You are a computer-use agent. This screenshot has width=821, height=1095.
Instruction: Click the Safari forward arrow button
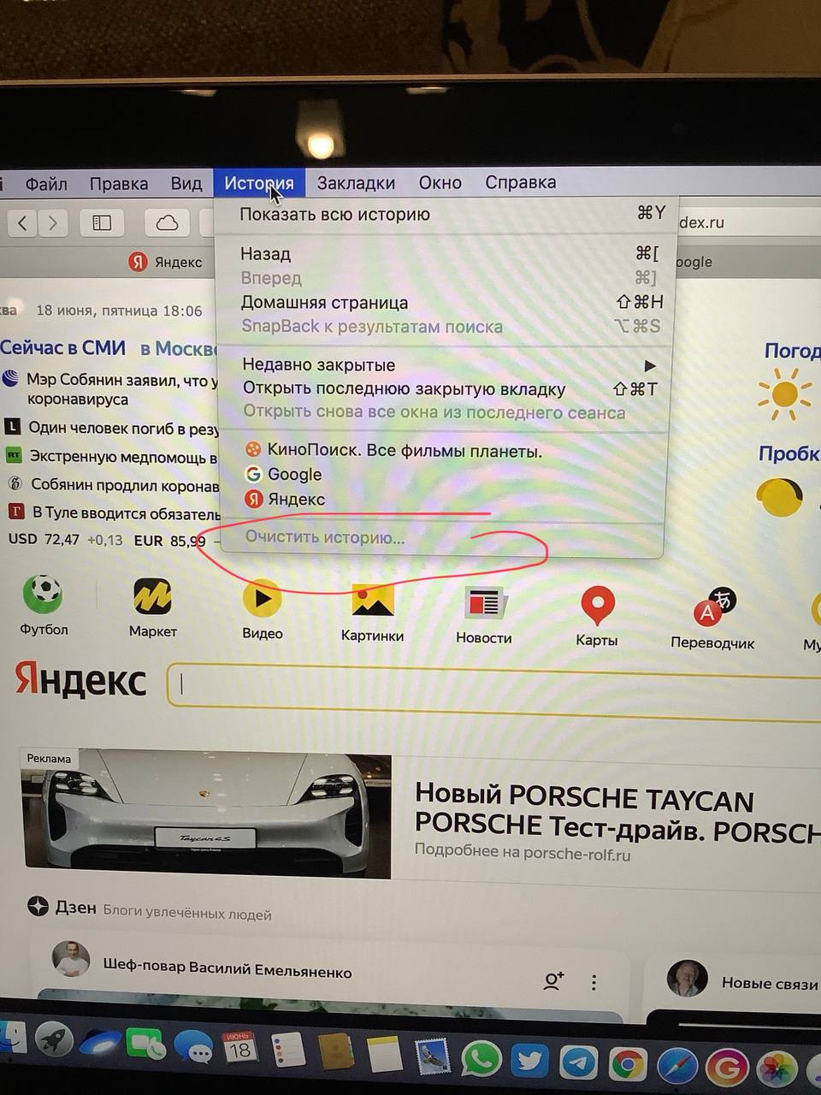pos(53,223)
